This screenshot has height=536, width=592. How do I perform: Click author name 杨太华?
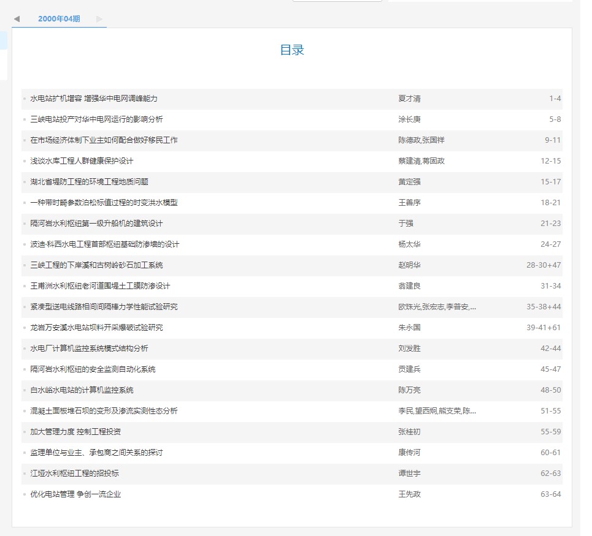coord(409,244)
